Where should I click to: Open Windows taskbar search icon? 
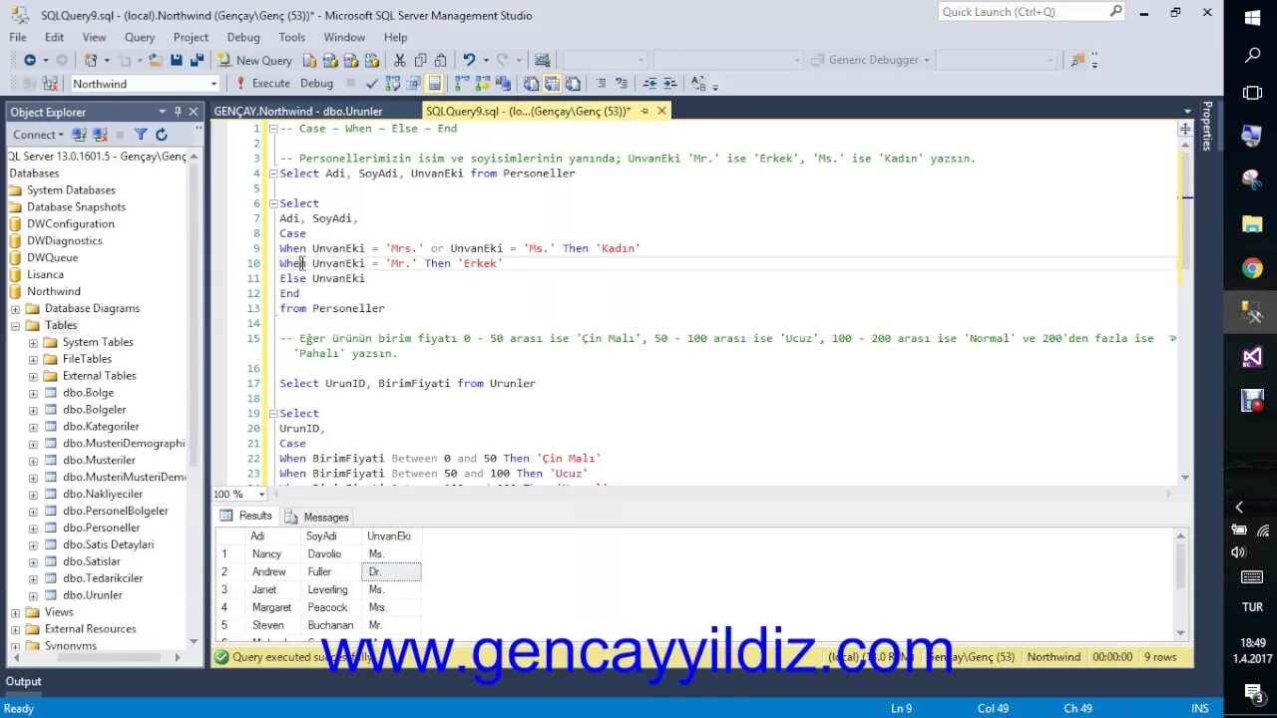(1252, 56)
